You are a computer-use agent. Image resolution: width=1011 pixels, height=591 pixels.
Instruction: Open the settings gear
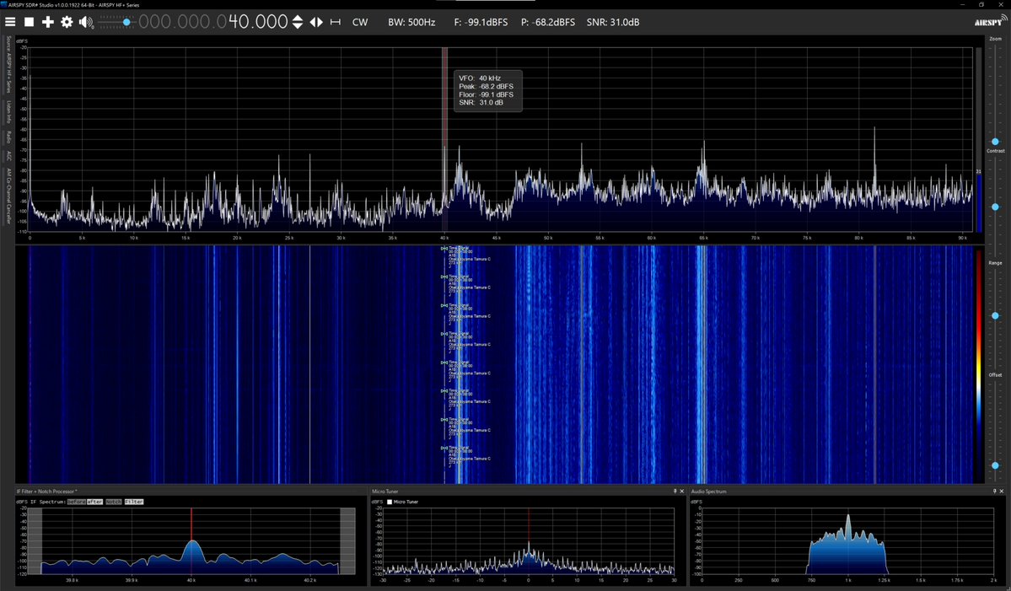(67, 22)
